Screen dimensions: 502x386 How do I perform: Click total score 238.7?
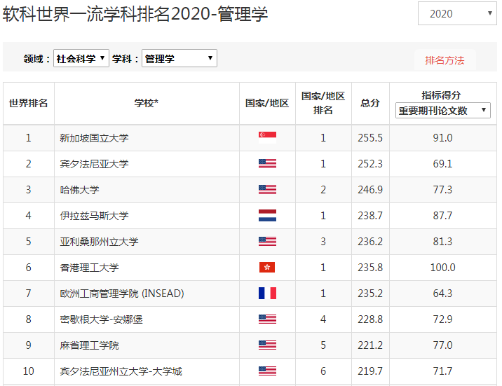coord(370,216)
